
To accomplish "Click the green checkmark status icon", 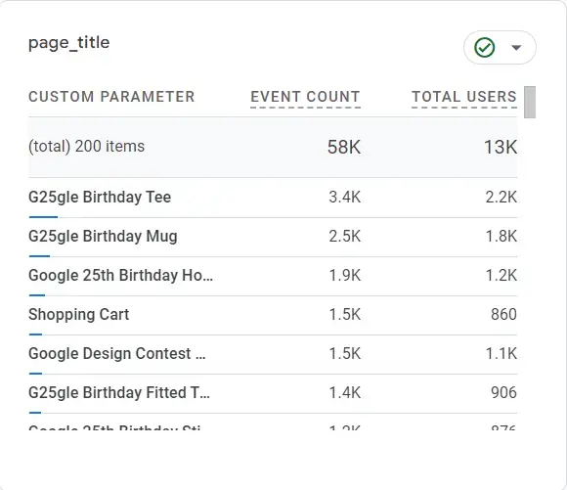I will 484,47.
